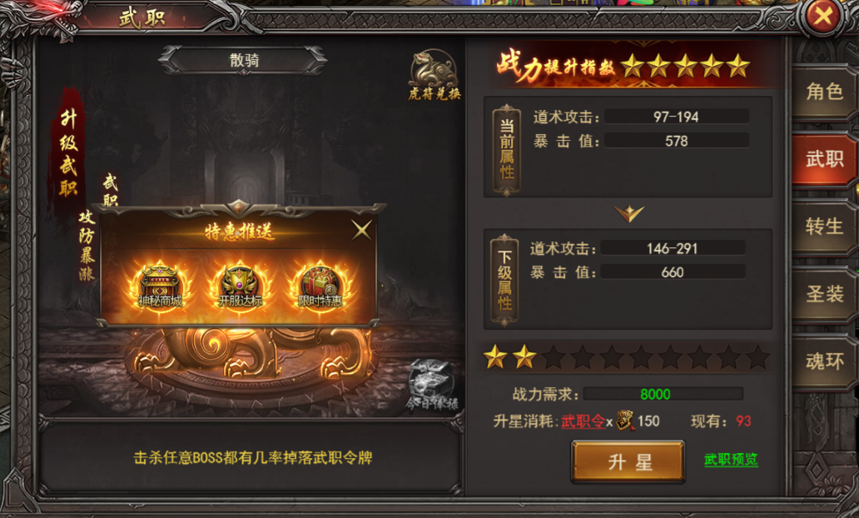Open the 武职预览 preview link
The height and width of the screenshot is (518, 859).
click(x=731, y=460)
